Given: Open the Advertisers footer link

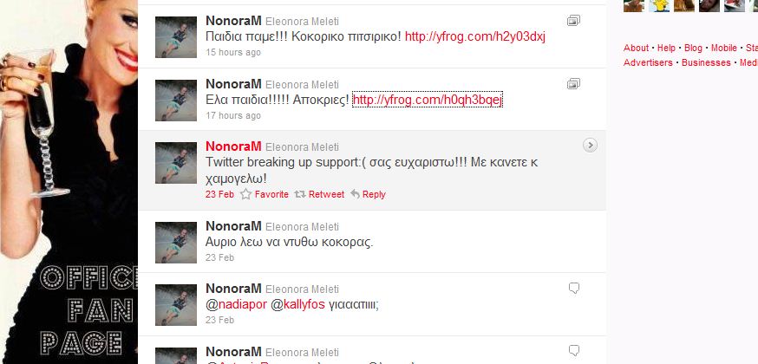Looking at the screenshot, I should (648, 62).
